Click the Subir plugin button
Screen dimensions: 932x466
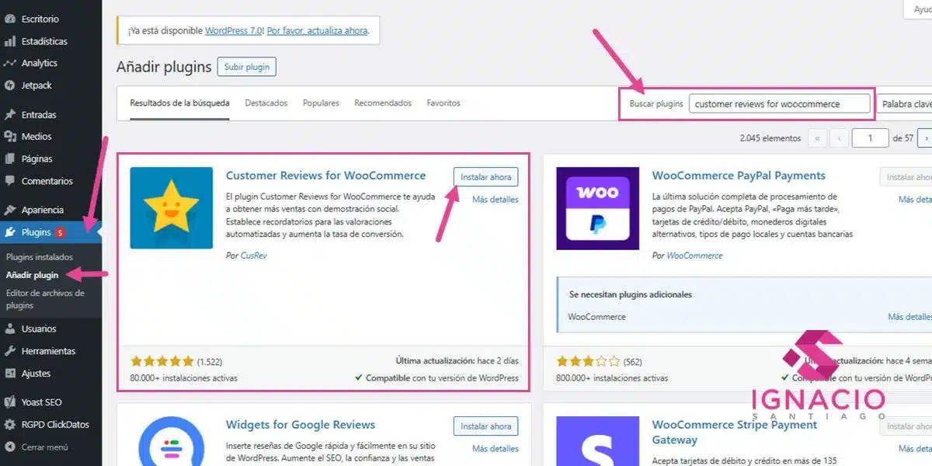(x=247, y=67)
